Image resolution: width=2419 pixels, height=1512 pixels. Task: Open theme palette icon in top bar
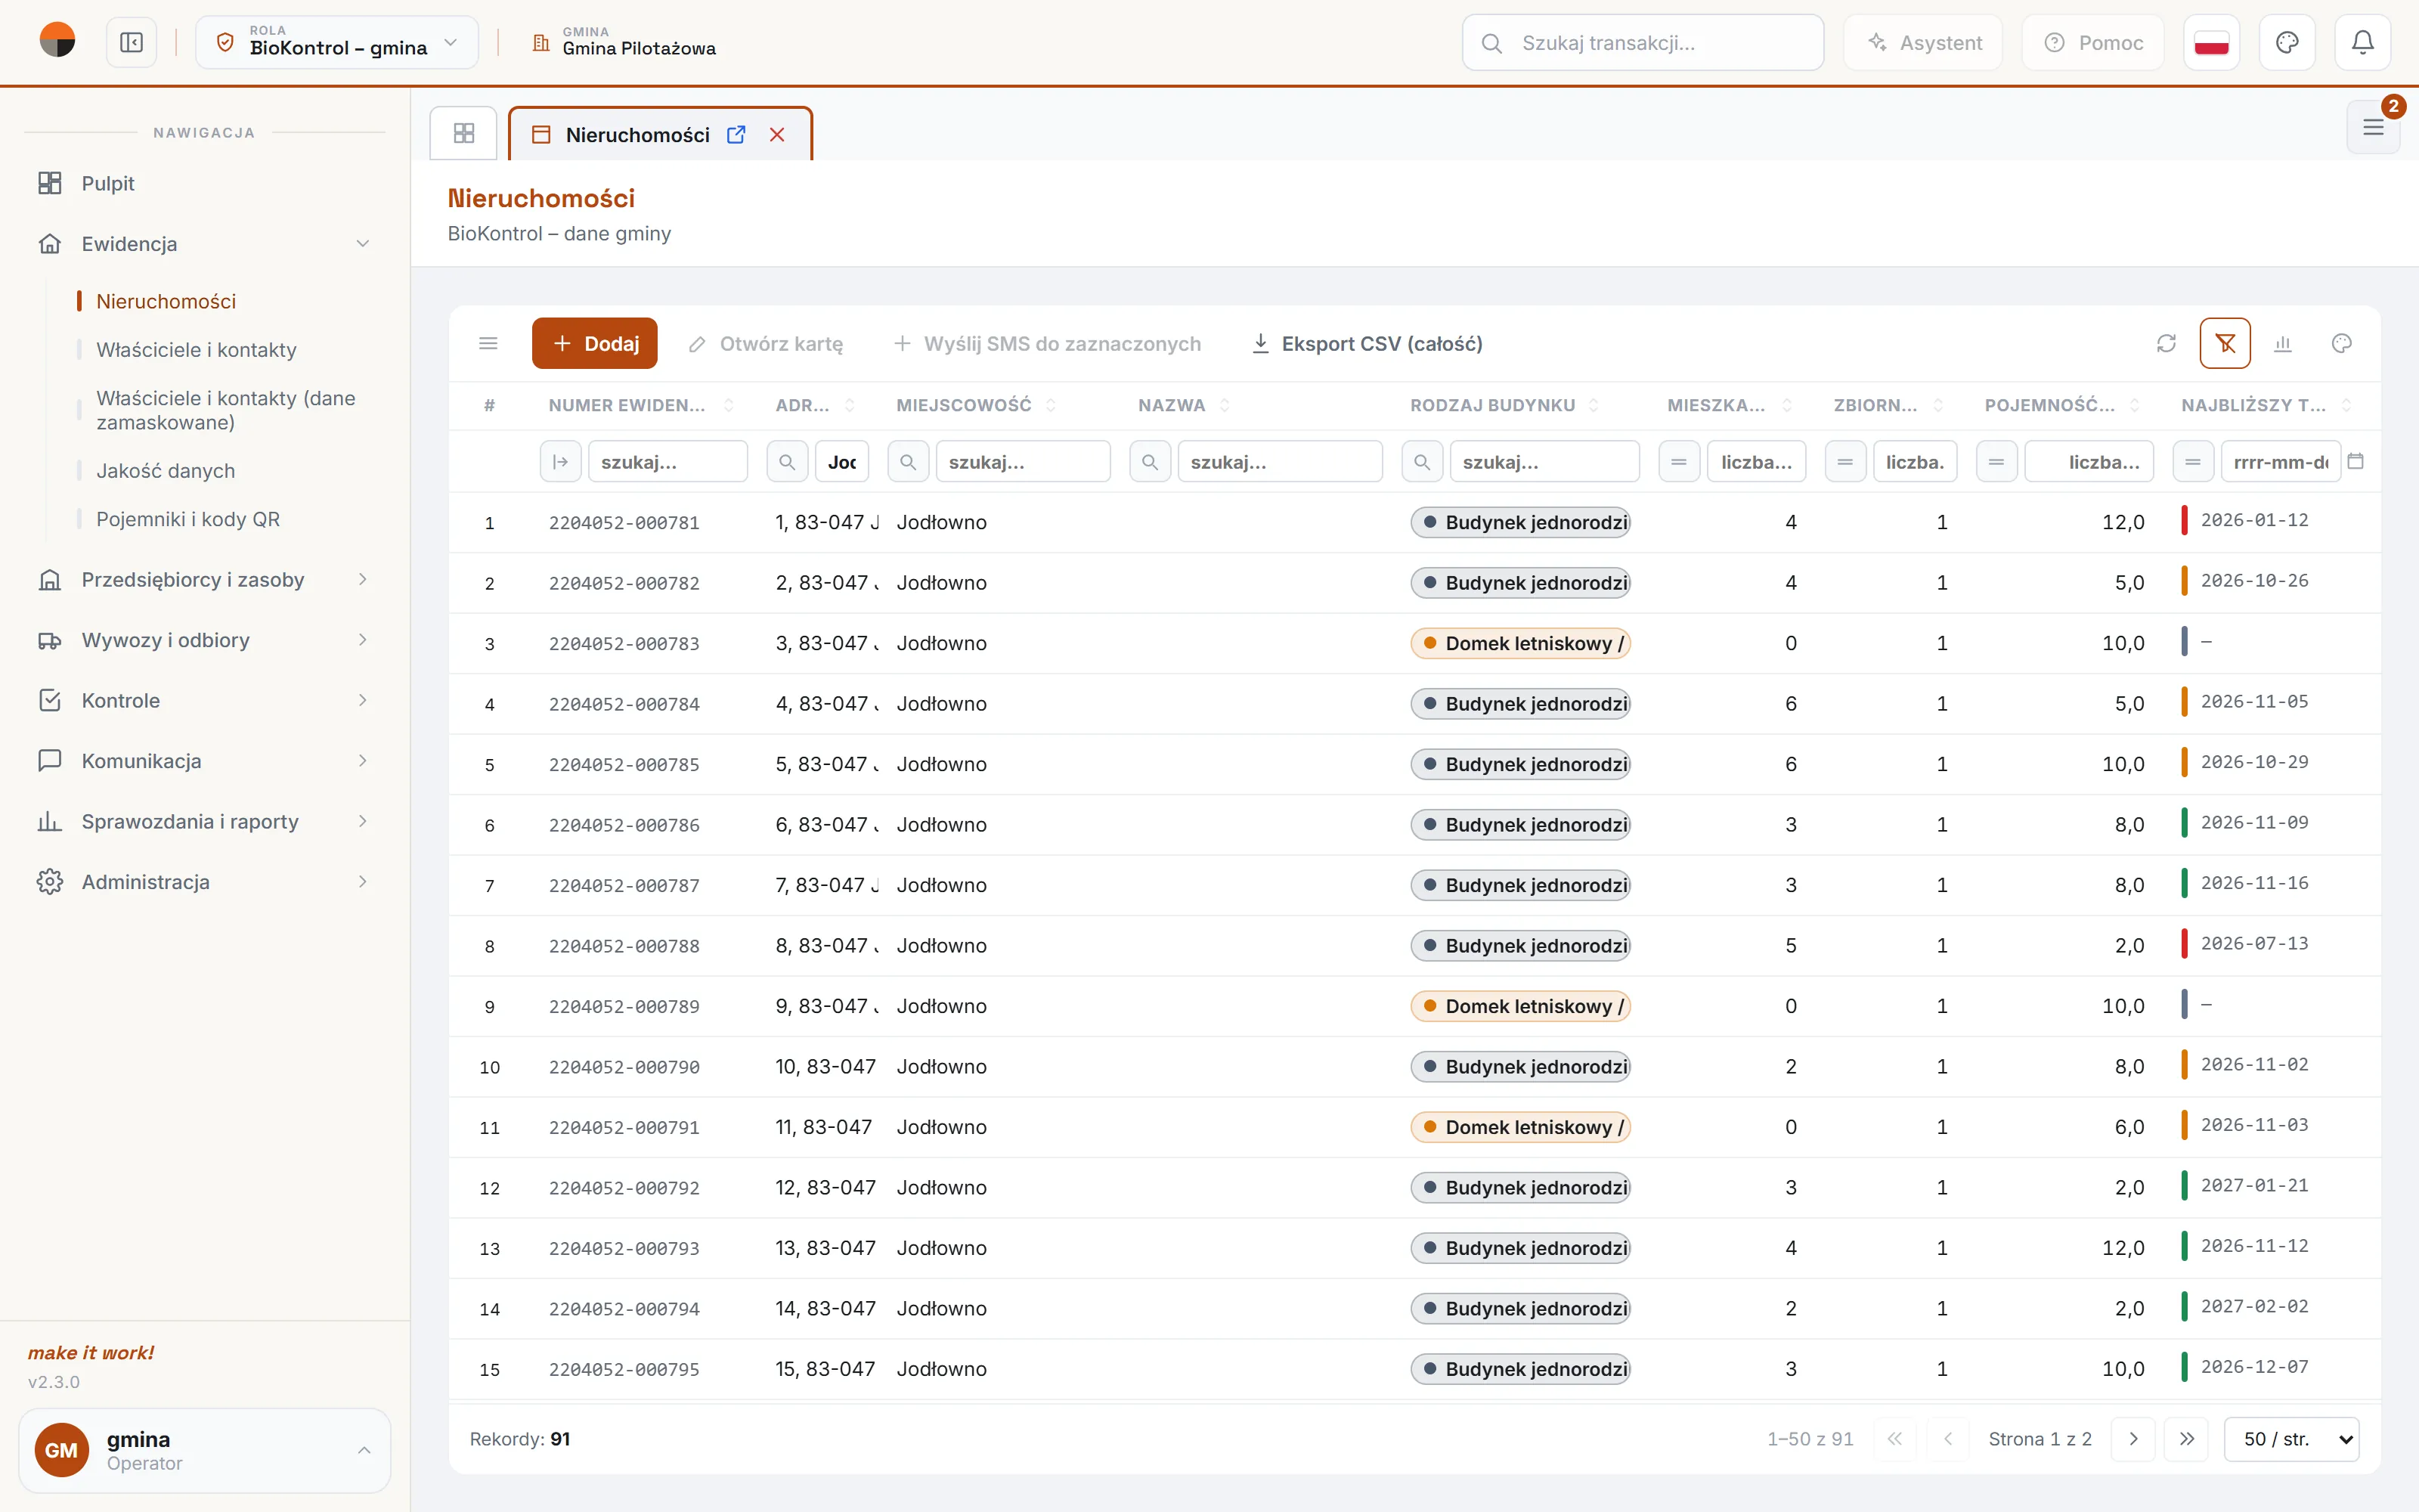pyautogui.click(x=2287, y=43)
